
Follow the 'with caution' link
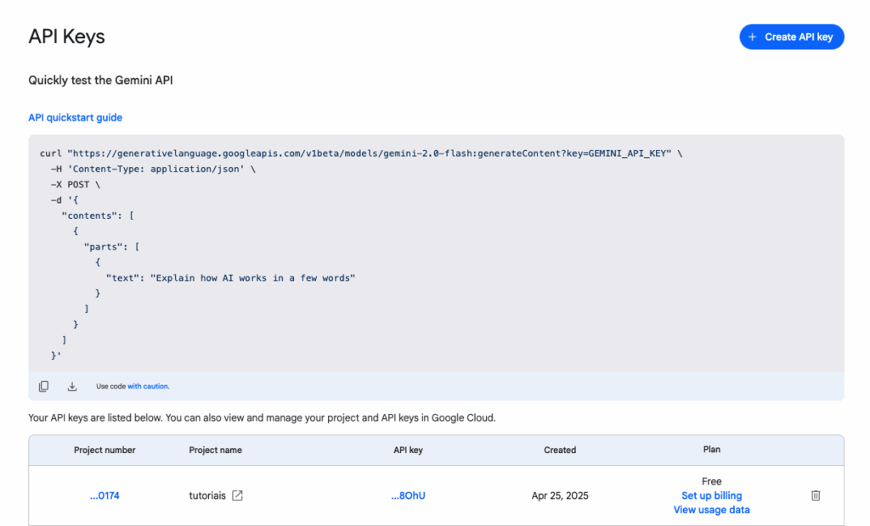pos(149,387)
